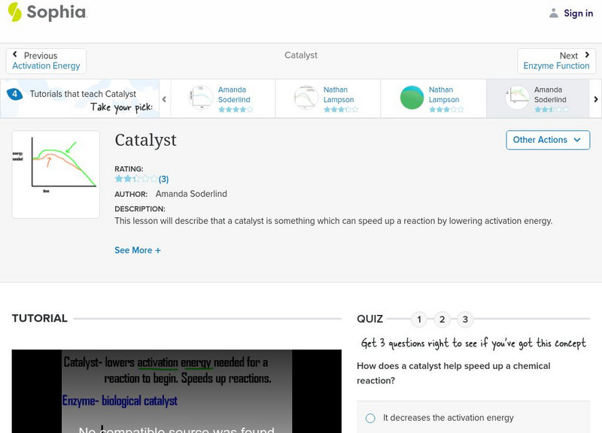
Task: Go to quiz question 3
Action: tap(465, 319)
